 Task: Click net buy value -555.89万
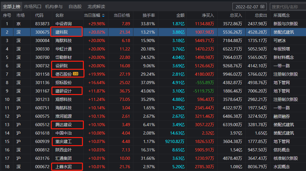(205, 83)
